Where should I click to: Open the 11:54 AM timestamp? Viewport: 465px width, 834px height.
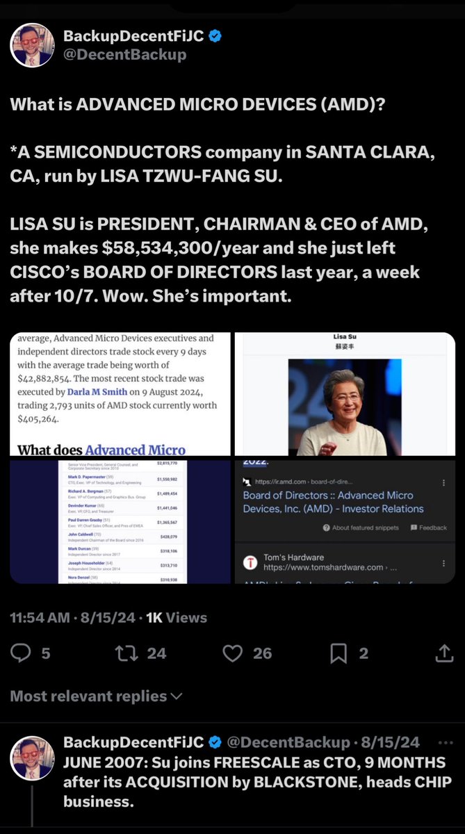click(x=42, y=616)
